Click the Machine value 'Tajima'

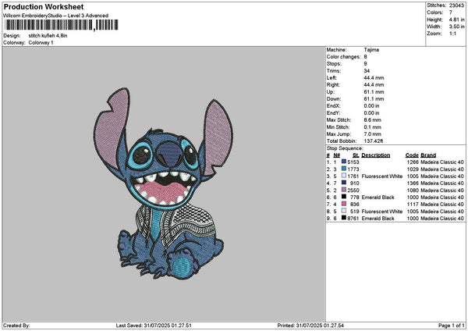pyautogui.click(x=371, y=50)
